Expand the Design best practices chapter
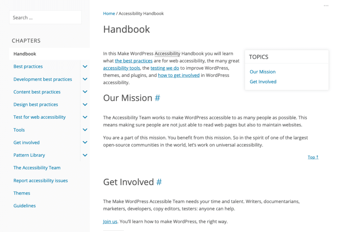Viewport: 346px width, 232px height. click(x=85, y=104)
